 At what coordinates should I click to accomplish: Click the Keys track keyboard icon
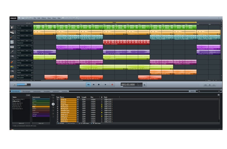tap(12, 32)
